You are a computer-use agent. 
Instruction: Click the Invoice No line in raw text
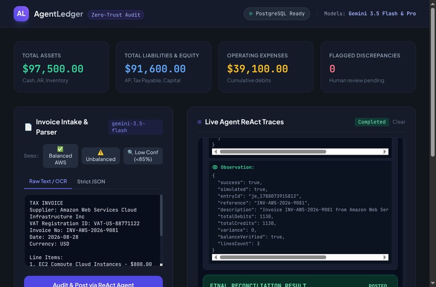coord(74,230)
